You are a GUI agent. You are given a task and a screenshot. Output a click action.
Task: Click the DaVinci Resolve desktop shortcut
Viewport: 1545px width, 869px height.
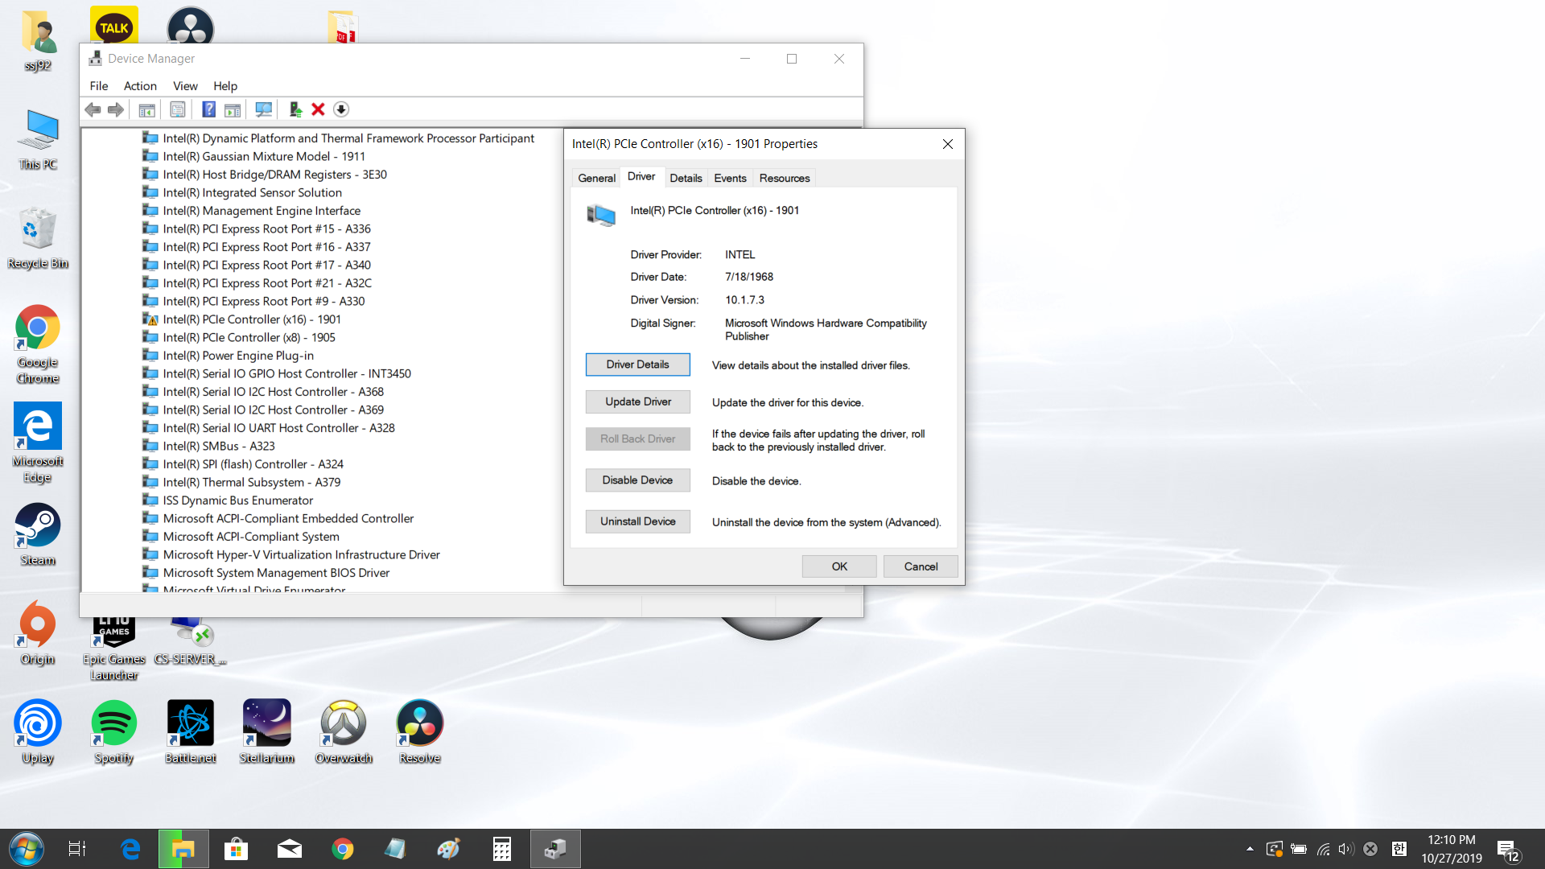[420, 732]
